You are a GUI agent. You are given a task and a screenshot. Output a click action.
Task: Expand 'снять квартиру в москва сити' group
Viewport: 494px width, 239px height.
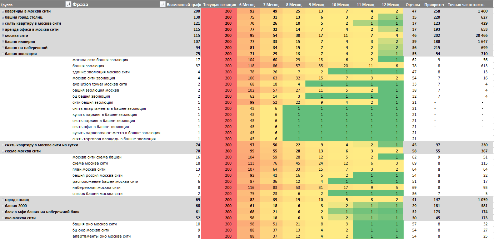tap(3, 24)
